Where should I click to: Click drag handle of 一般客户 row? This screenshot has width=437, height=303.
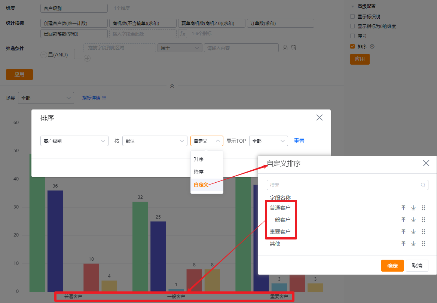[424, 220]
